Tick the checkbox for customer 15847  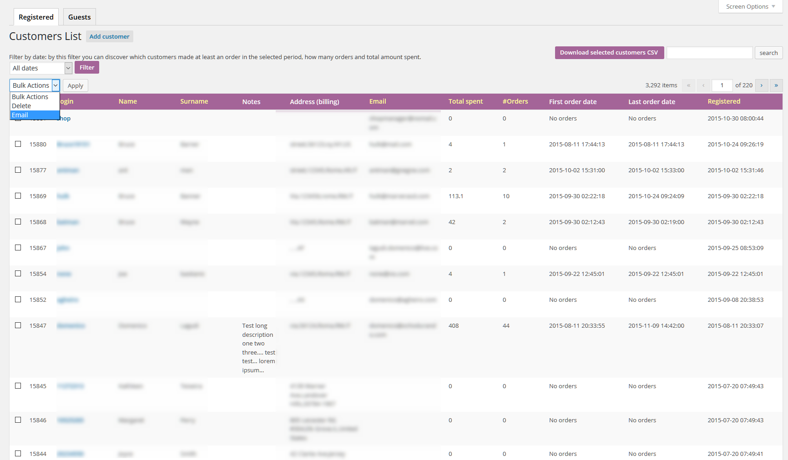click(18, 325)
